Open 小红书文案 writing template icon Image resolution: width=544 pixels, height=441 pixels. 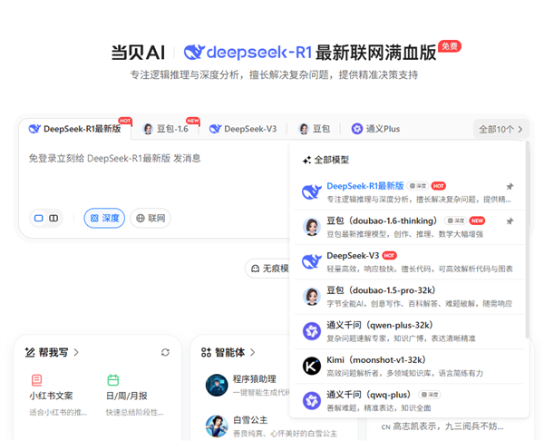36,380
